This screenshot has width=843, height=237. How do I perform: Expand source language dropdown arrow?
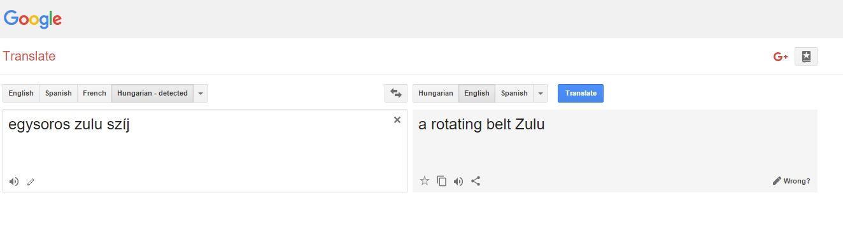pos(201,93)
